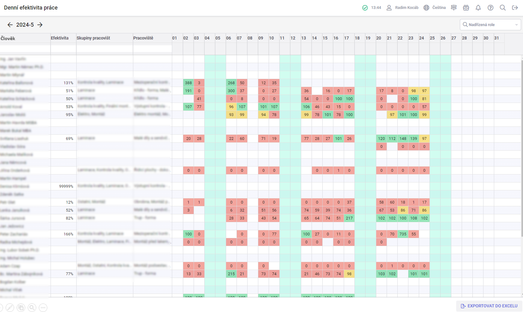Click day 31 column header

tap(499, 38)
